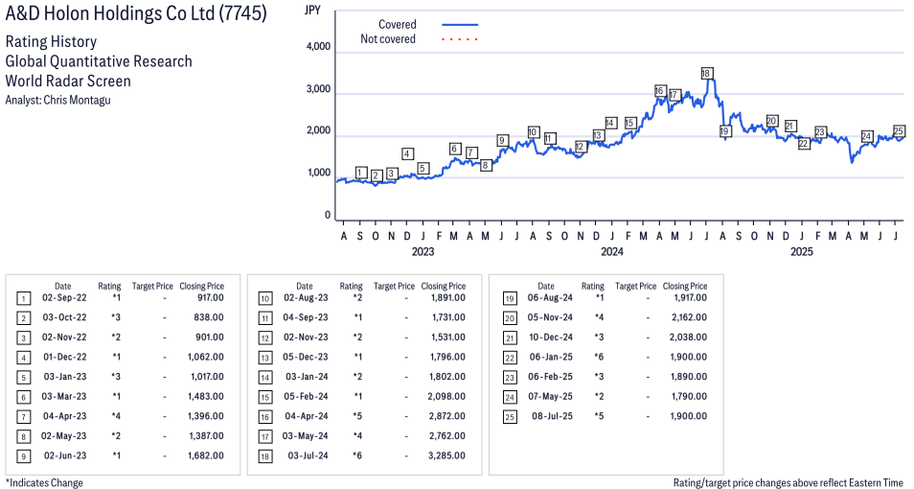Click chart marker 18 at the price peak
Viewport: 914px width, 489px height.
point(706,74)
